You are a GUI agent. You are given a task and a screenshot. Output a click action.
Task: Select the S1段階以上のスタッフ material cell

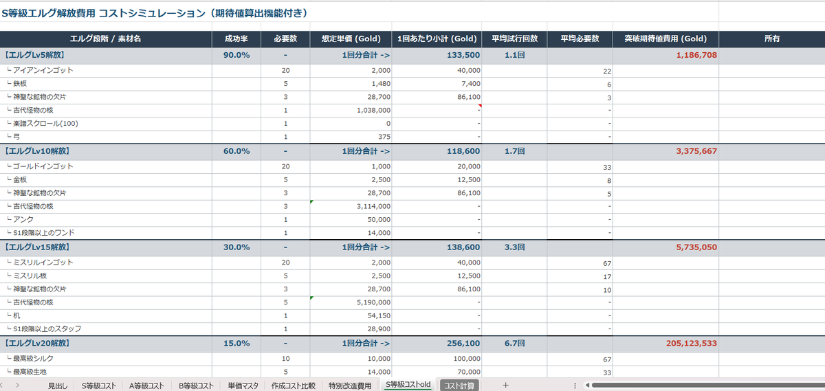[106, 329]
